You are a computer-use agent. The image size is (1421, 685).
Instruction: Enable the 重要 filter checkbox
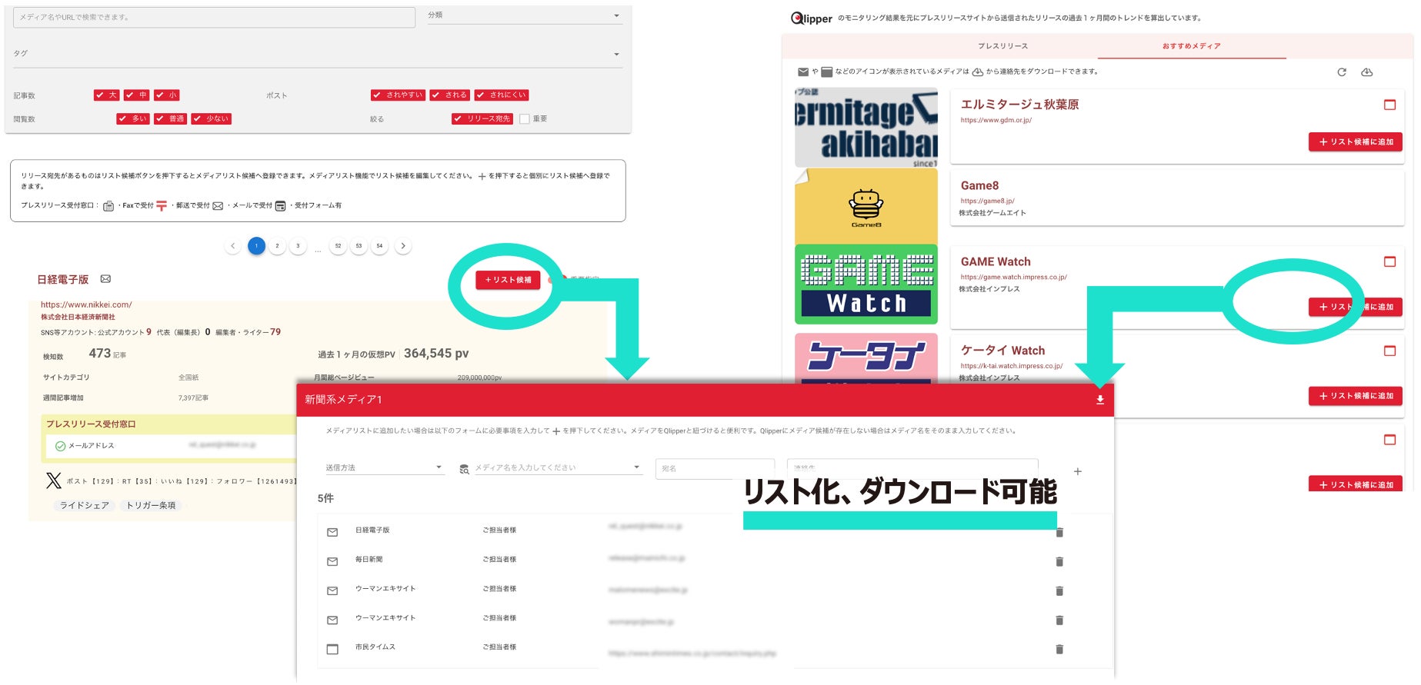coord(525,119)
